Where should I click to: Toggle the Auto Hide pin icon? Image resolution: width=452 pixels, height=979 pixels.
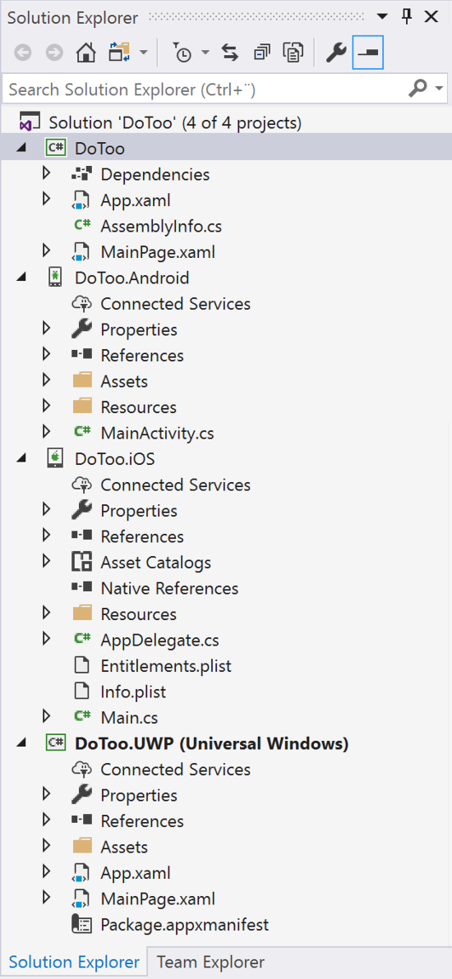click(407, 17)
